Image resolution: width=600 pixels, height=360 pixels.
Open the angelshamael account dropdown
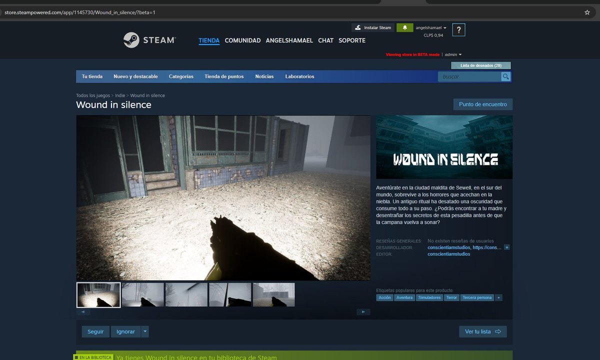[x=431, y=28]
